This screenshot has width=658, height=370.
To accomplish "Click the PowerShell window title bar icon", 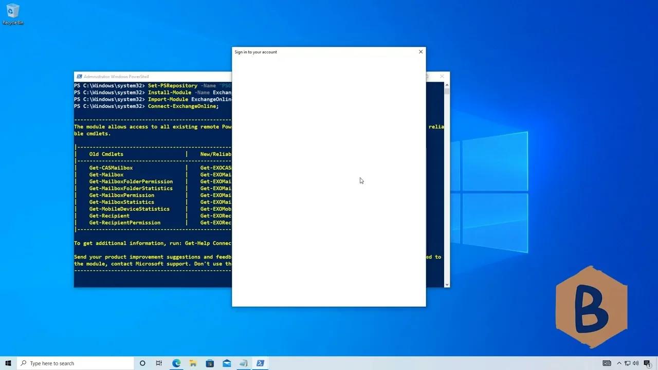I will coord(79,77).
